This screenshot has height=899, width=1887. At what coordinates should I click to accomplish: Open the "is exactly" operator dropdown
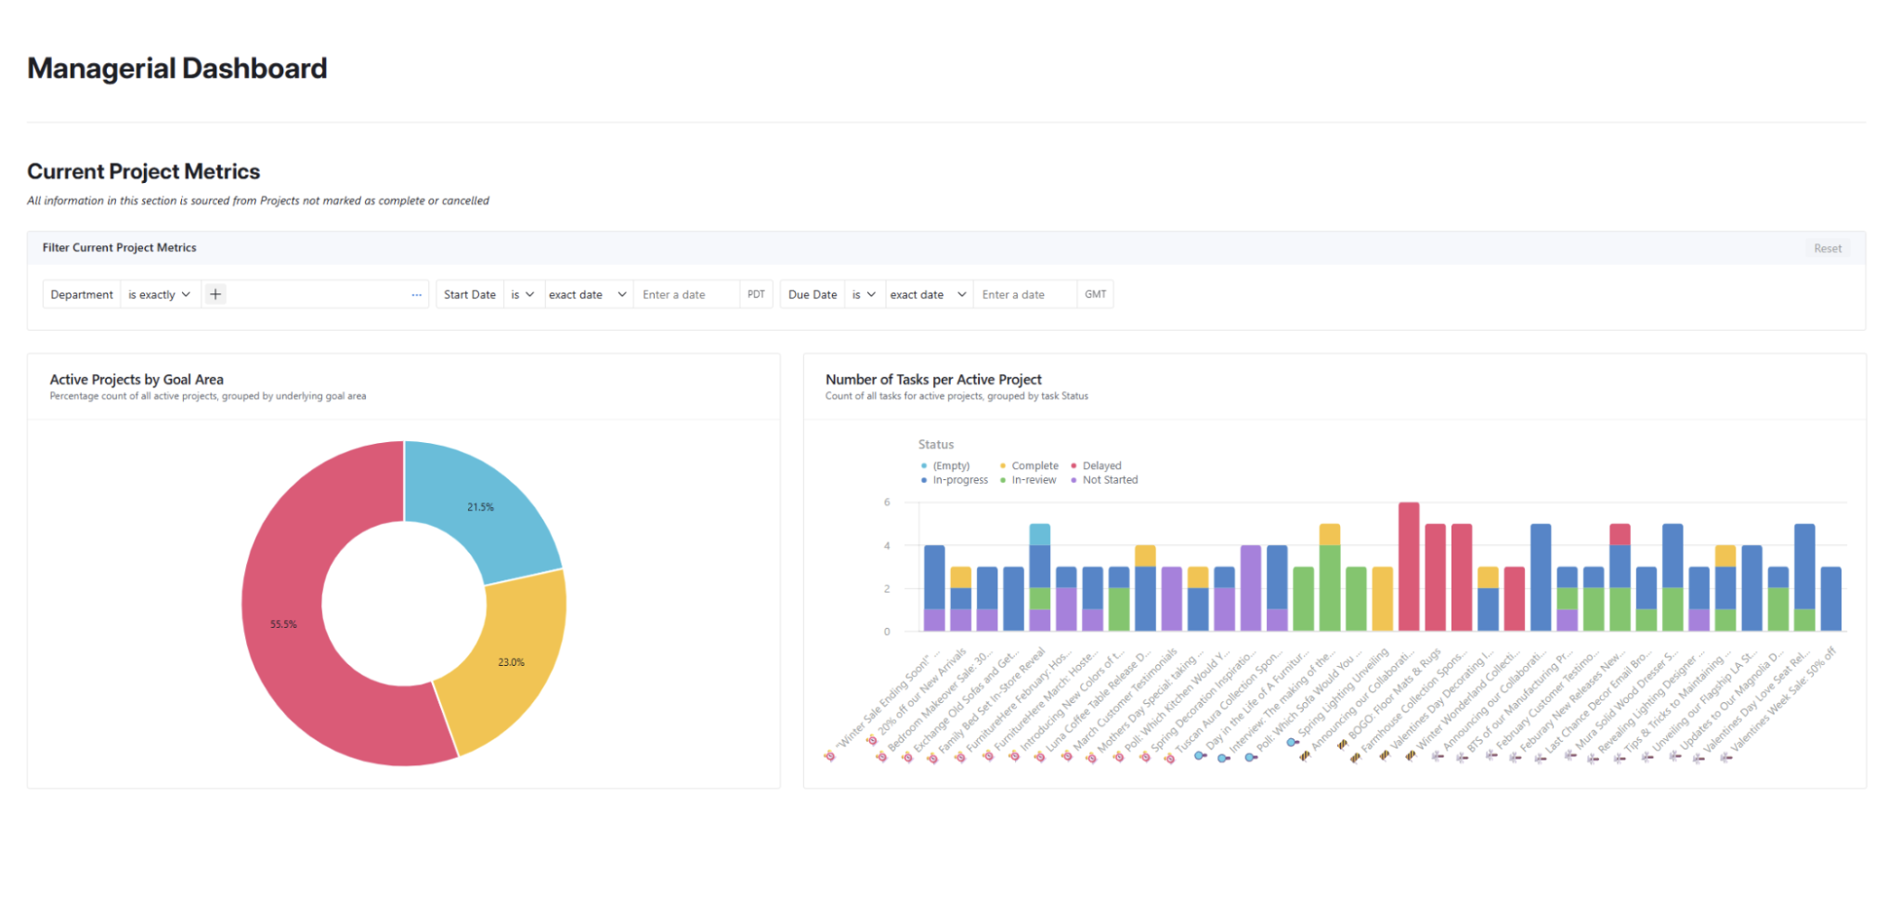point(160,293)
